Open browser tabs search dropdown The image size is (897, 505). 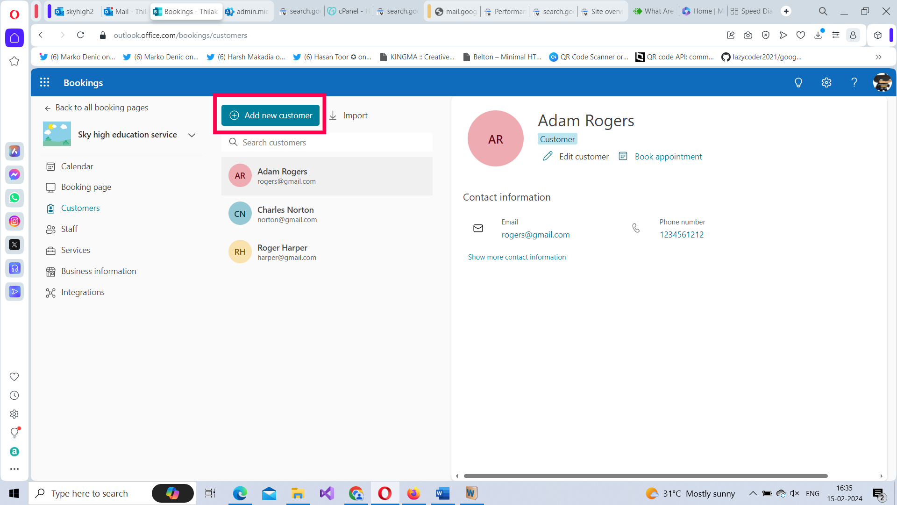tap(823, 11)
